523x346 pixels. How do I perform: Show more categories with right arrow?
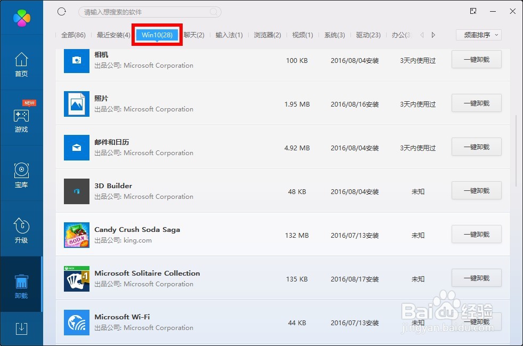pyautogui.click(x=434, y=35)
